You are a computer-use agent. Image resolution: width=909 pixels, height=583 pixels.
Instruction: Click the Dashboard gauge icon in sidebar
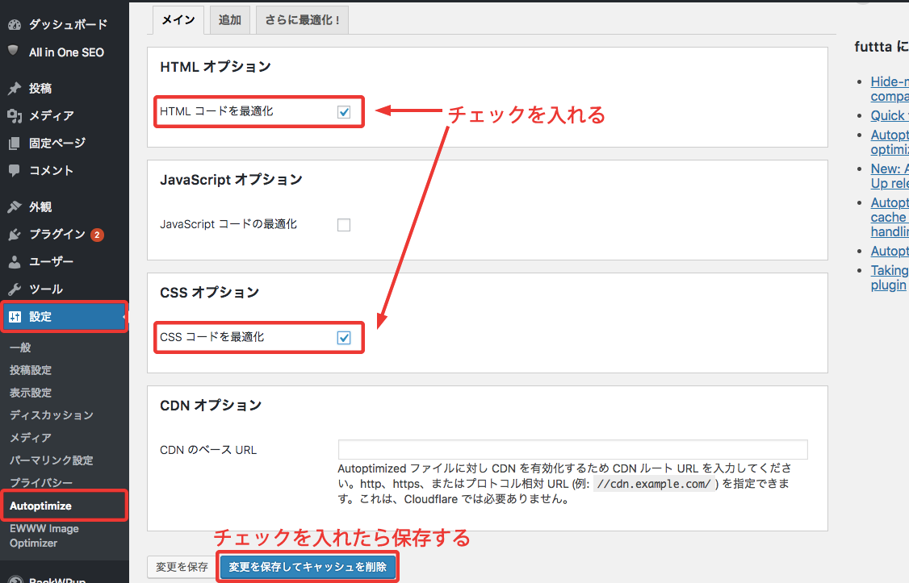[x=14, y=25]
